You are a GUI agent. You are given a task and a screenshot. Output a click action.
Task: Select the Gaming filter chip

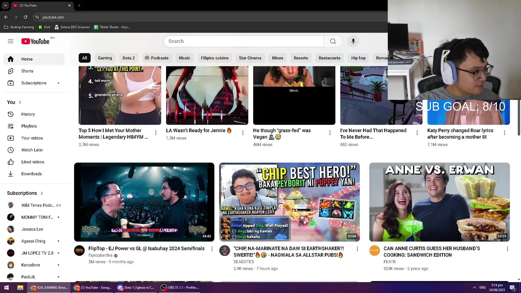pos(105,58)
